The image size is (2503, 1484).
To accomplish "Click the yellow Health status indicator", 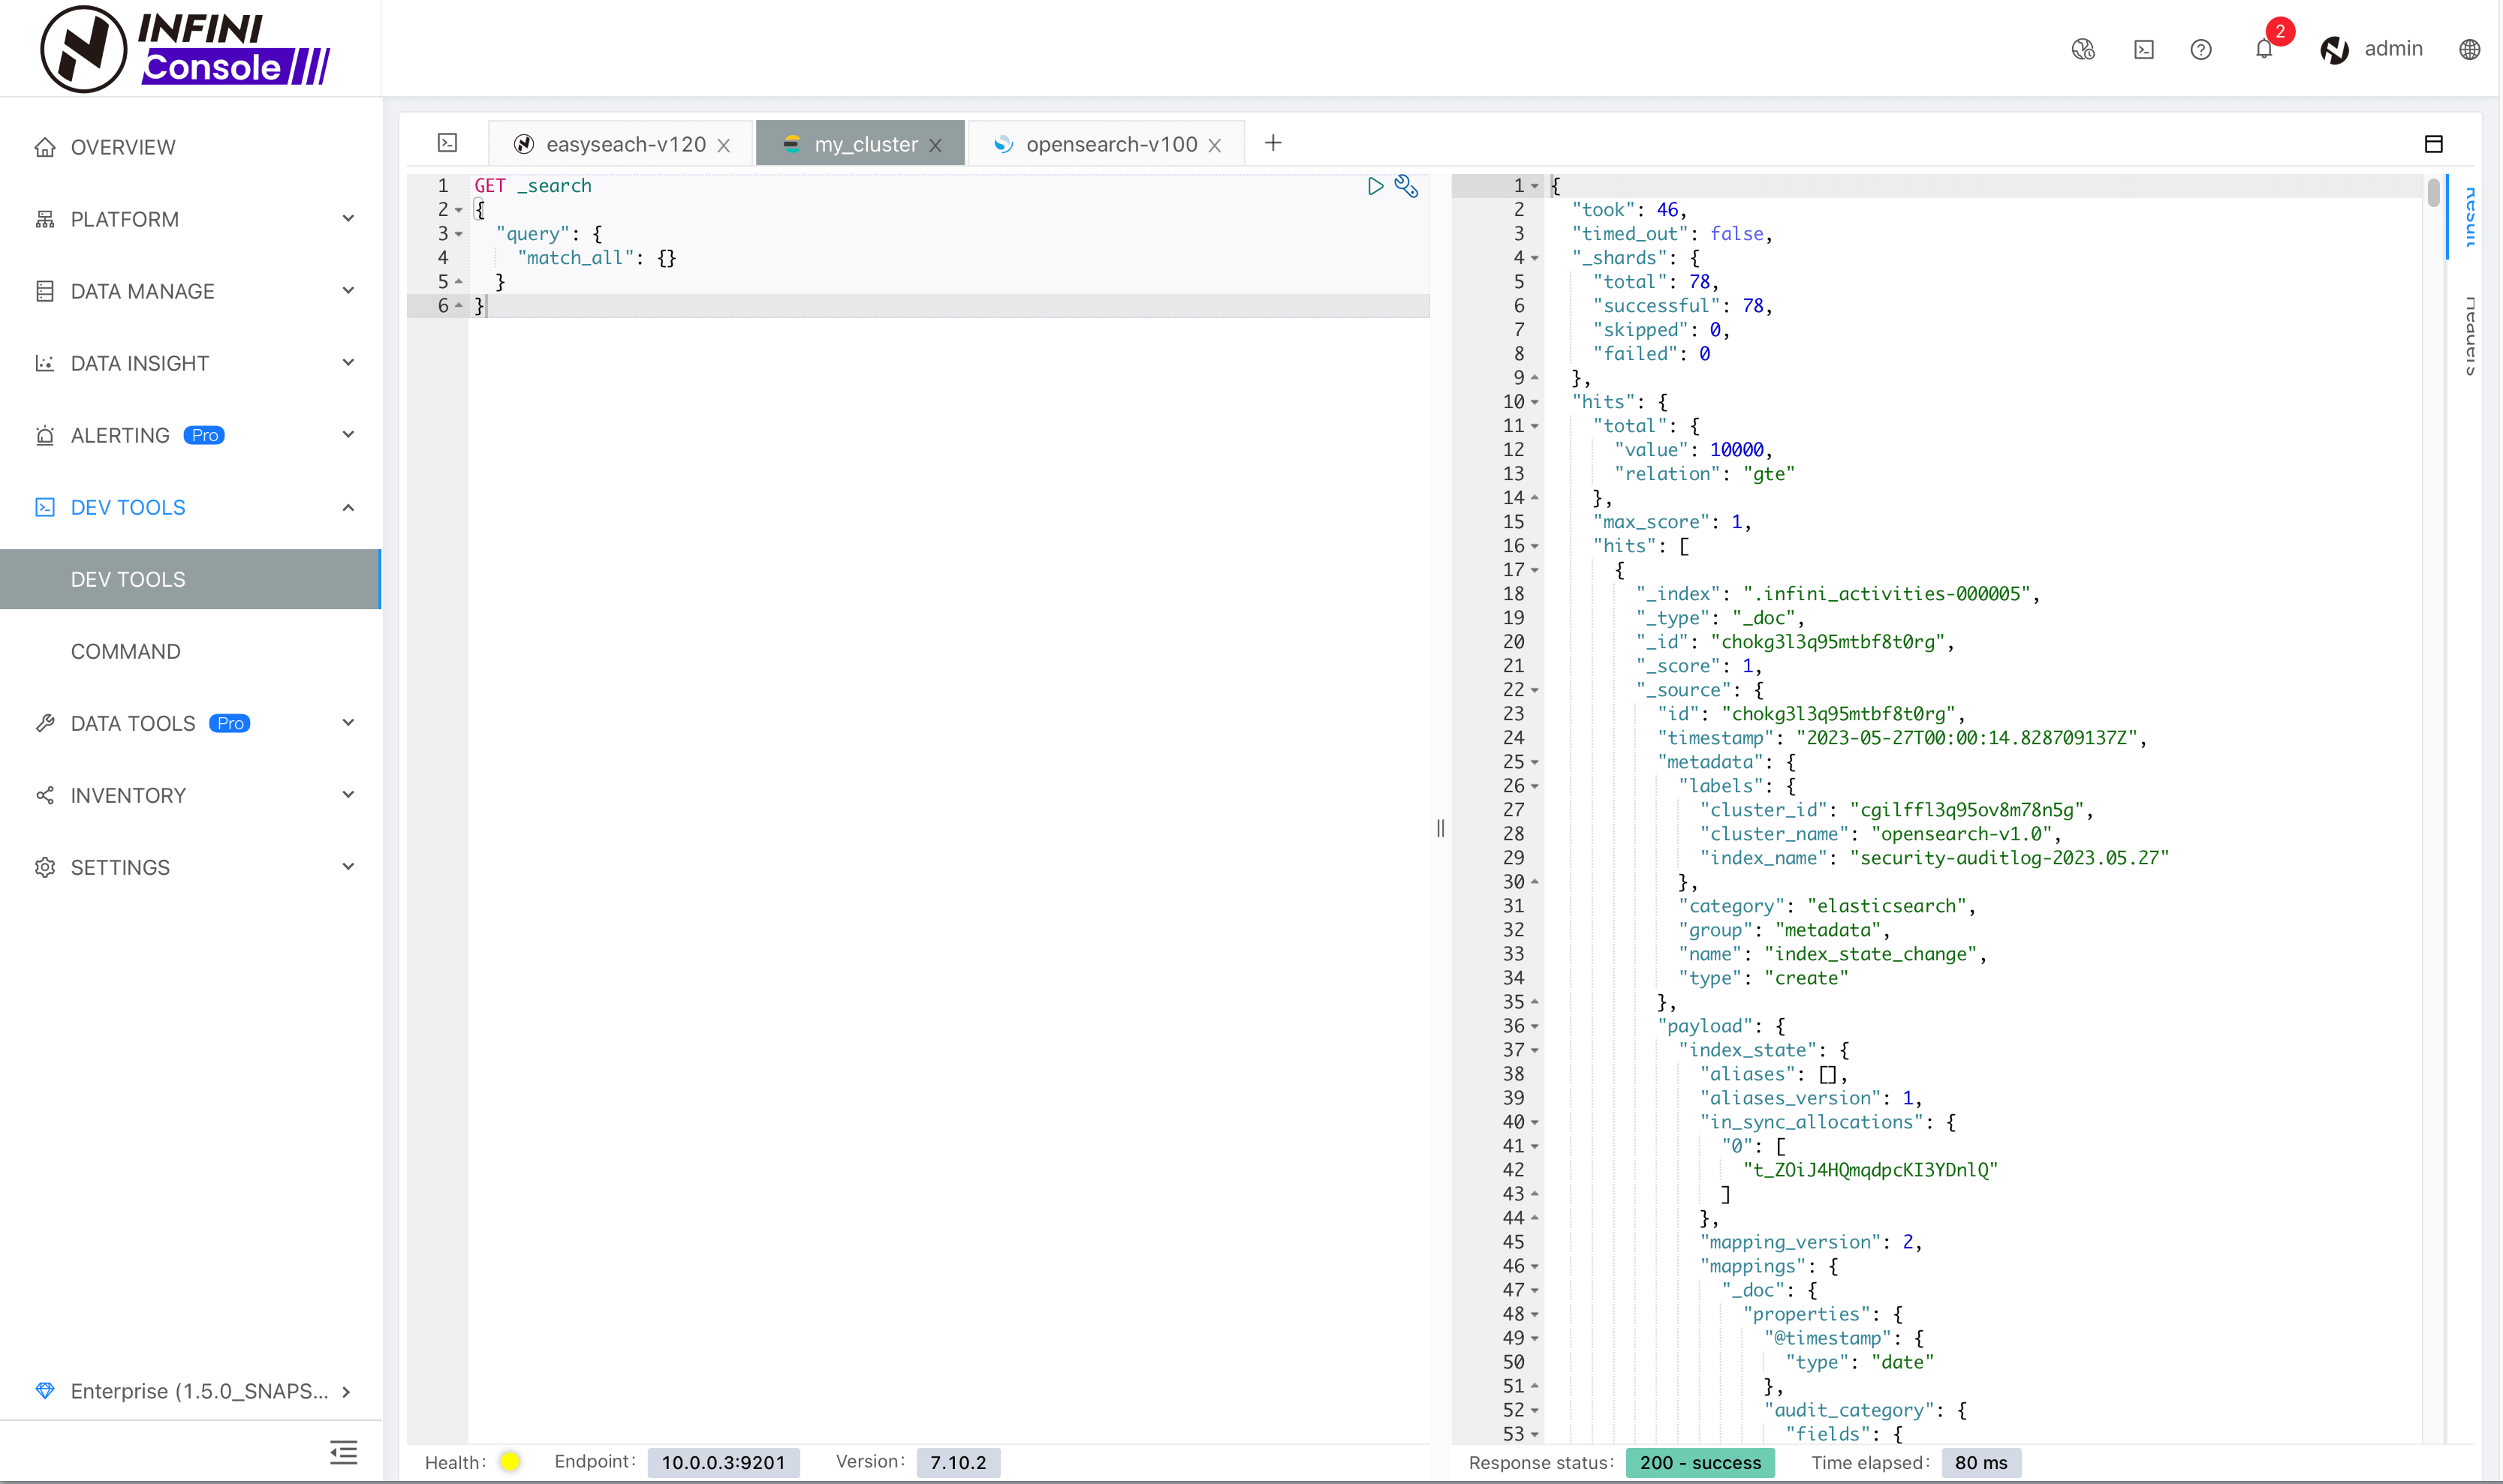I will 511,1462.
